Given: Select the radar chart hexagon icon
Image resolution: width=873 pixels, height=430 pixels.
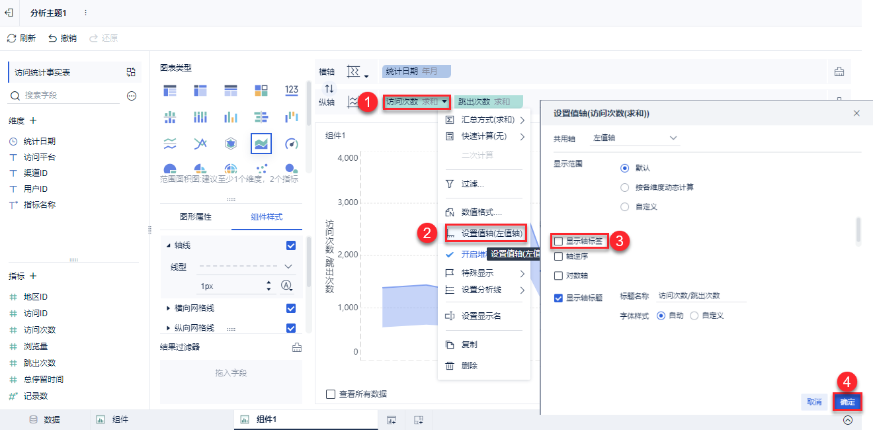Looking at the screenshot, I should point(231,143).
